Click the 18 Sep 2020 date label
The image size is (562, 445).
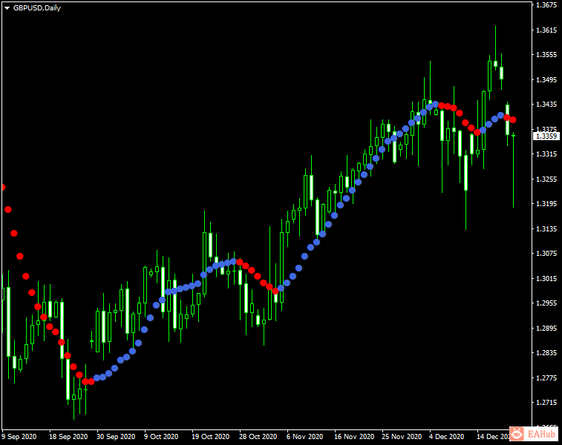tap(68, 437)
